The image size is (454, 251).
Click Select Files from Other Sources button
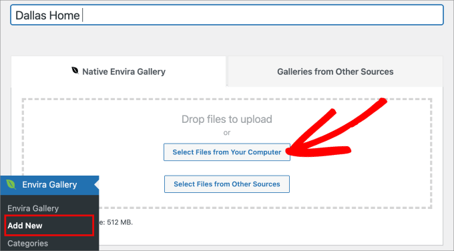click(227, 184)
